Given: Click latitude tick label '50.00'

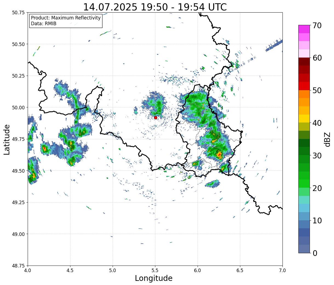Looking at the screenshot, I should tap(19, 107).
